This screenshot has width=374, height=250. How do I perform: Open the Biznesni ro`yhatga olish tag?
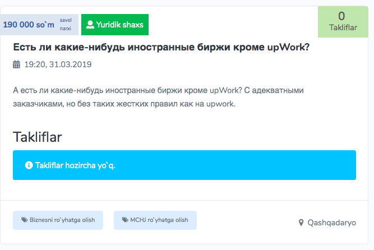coord(58,220)
